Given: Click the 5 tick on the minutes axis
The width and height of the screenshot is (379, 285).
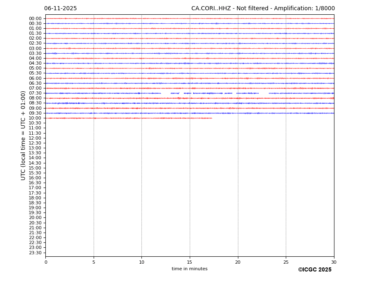Looking at the screenshot, I should tap(94, 262).
